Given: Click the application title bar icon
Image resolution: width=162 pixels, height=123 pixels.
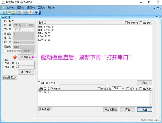Looking at the screenshot, I should point(3,2).
